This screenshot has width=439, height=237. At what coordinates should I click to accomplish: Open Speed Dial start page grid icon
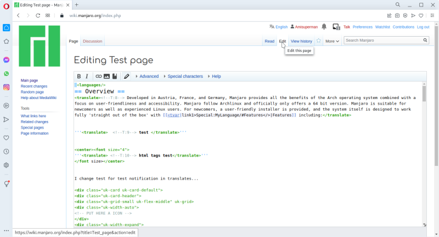click(48, 16)
